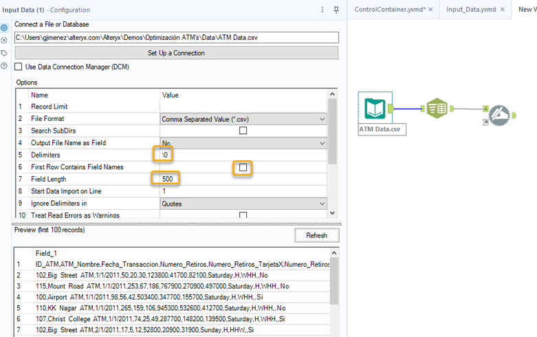Select preview row 100,Airport ATM

click(172, 297)
